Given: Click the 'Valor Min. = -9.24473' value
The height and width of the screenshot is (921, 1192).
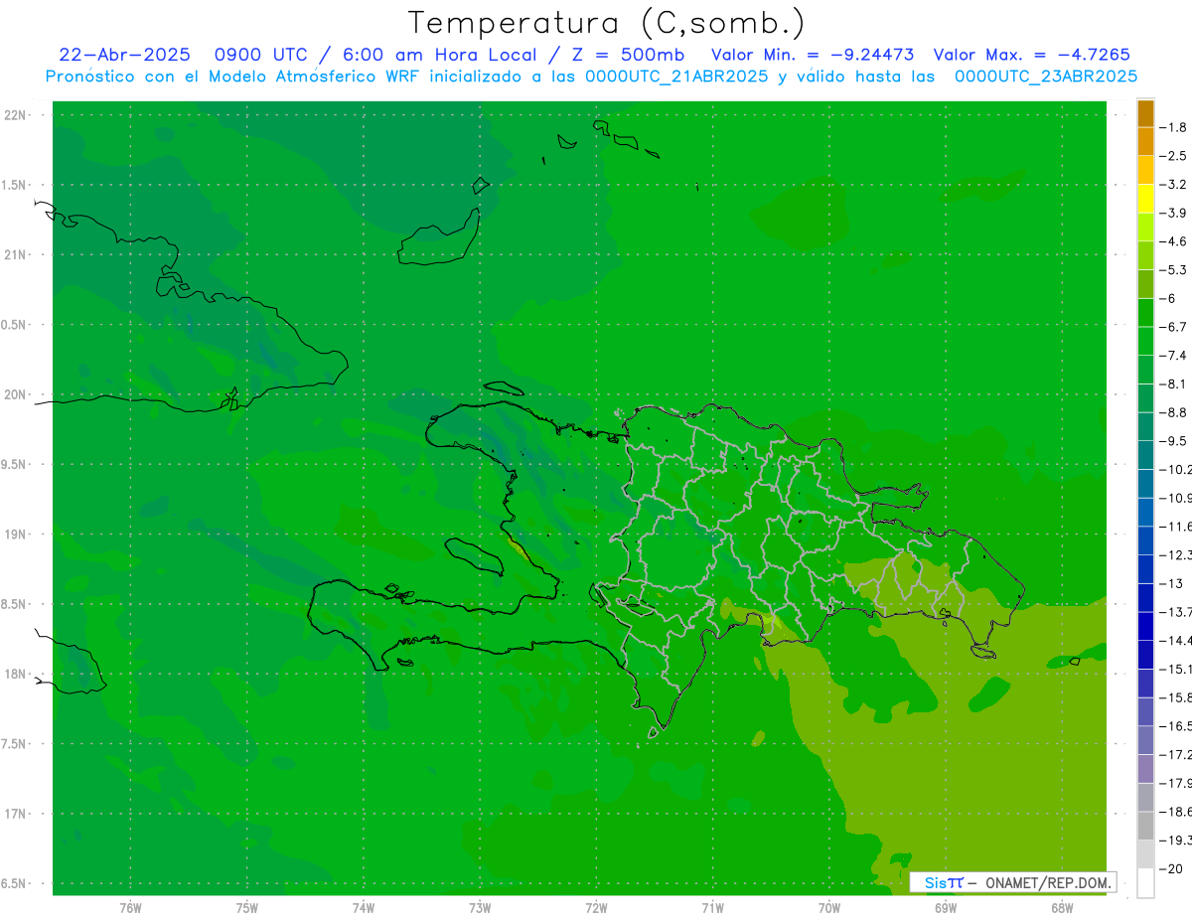Looking at the screenshot, I should pos(814,55).
